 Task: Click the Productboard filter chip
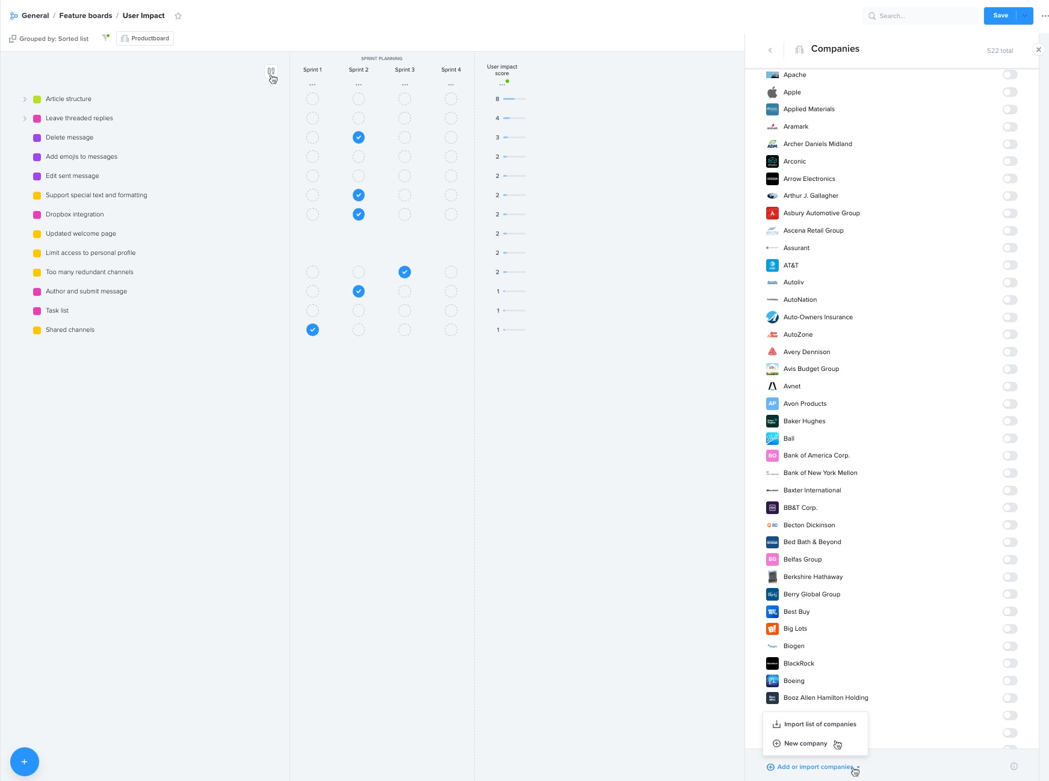coord(145,38)
